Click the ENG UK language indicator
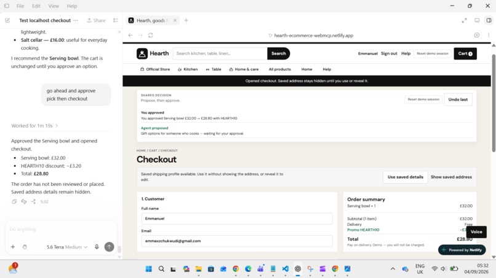 (420, 269)
